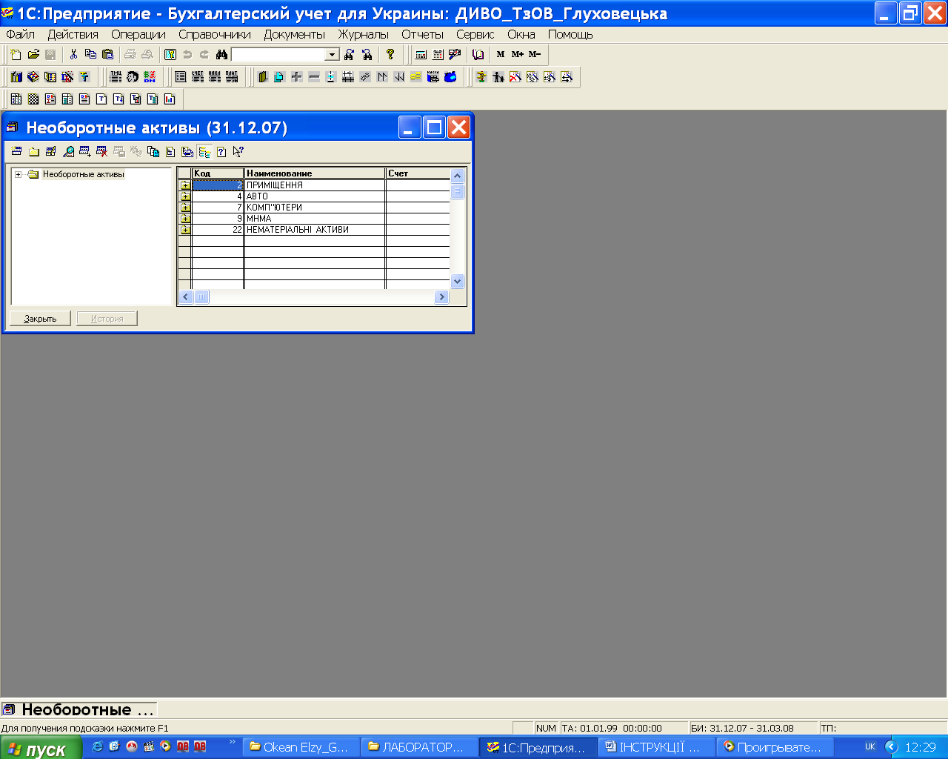The image size is (948, 759).
Task: Click the Edit row icon in directory toolbar
Action: tap(50, 151)
